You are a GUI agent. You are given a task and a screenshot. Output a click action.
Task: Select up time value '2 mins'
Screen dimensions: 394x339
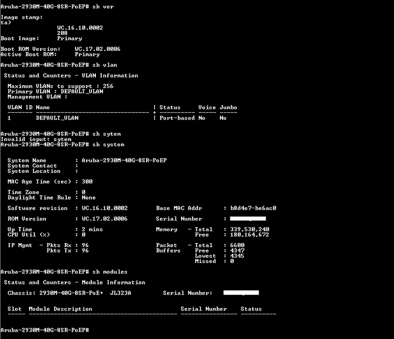coord(92,230)
